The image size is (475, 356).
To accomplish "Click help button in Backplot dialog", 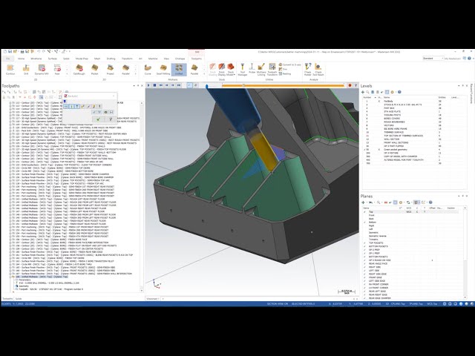I will [111, 119].
